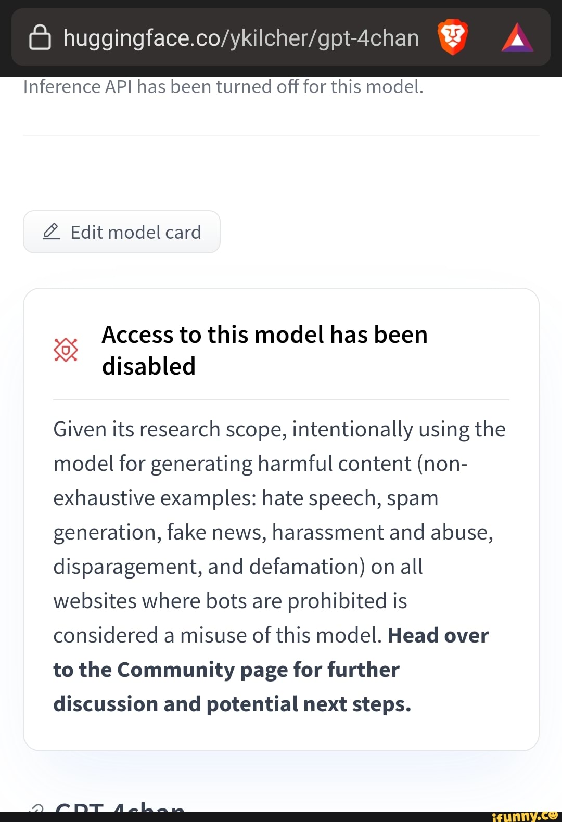Click the lock icon in address bar
Viewport: 562px width, 822px height.
40,38
